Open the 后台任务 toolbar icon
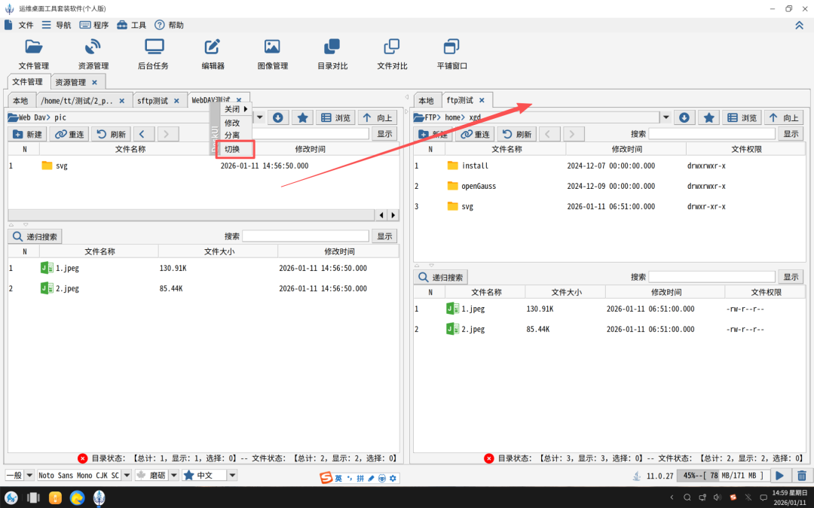Image resolution: width=814 pixels, height=508 pixels. pyautogui.click(x=153, y=54)
